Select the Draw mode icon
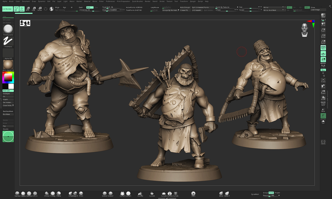 (22, 8)
